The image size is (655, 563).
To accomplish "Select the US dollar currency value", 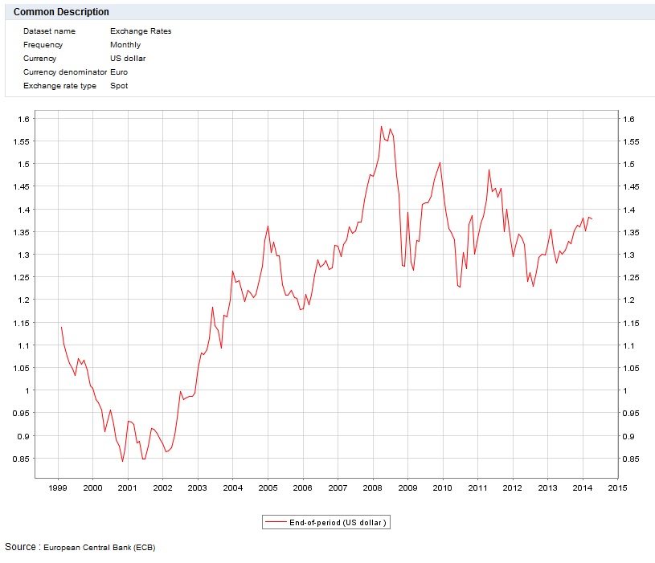I will [x=128, y=59].
